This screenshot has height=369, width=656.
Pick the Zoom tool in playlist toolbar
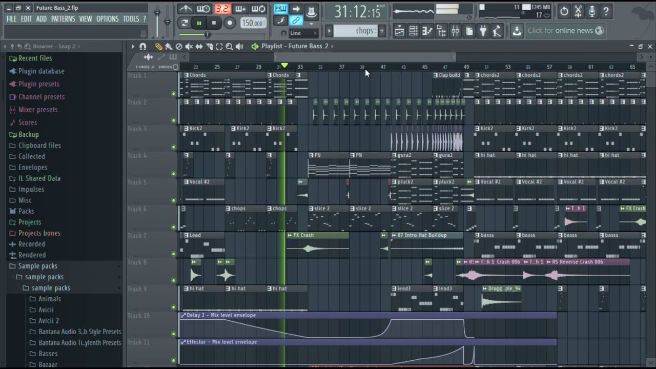(x=229, y=47)
